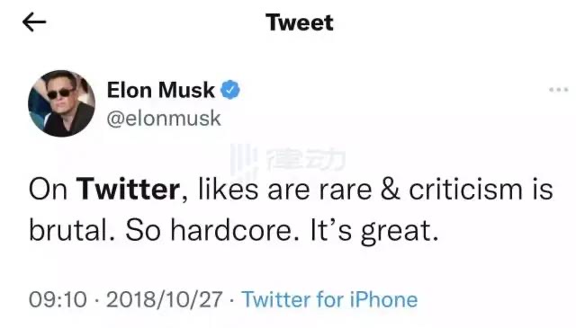Screen dimensions: 576x328
Task: Click the faint Chinese watermark text
Action: [x=306, y=160]
